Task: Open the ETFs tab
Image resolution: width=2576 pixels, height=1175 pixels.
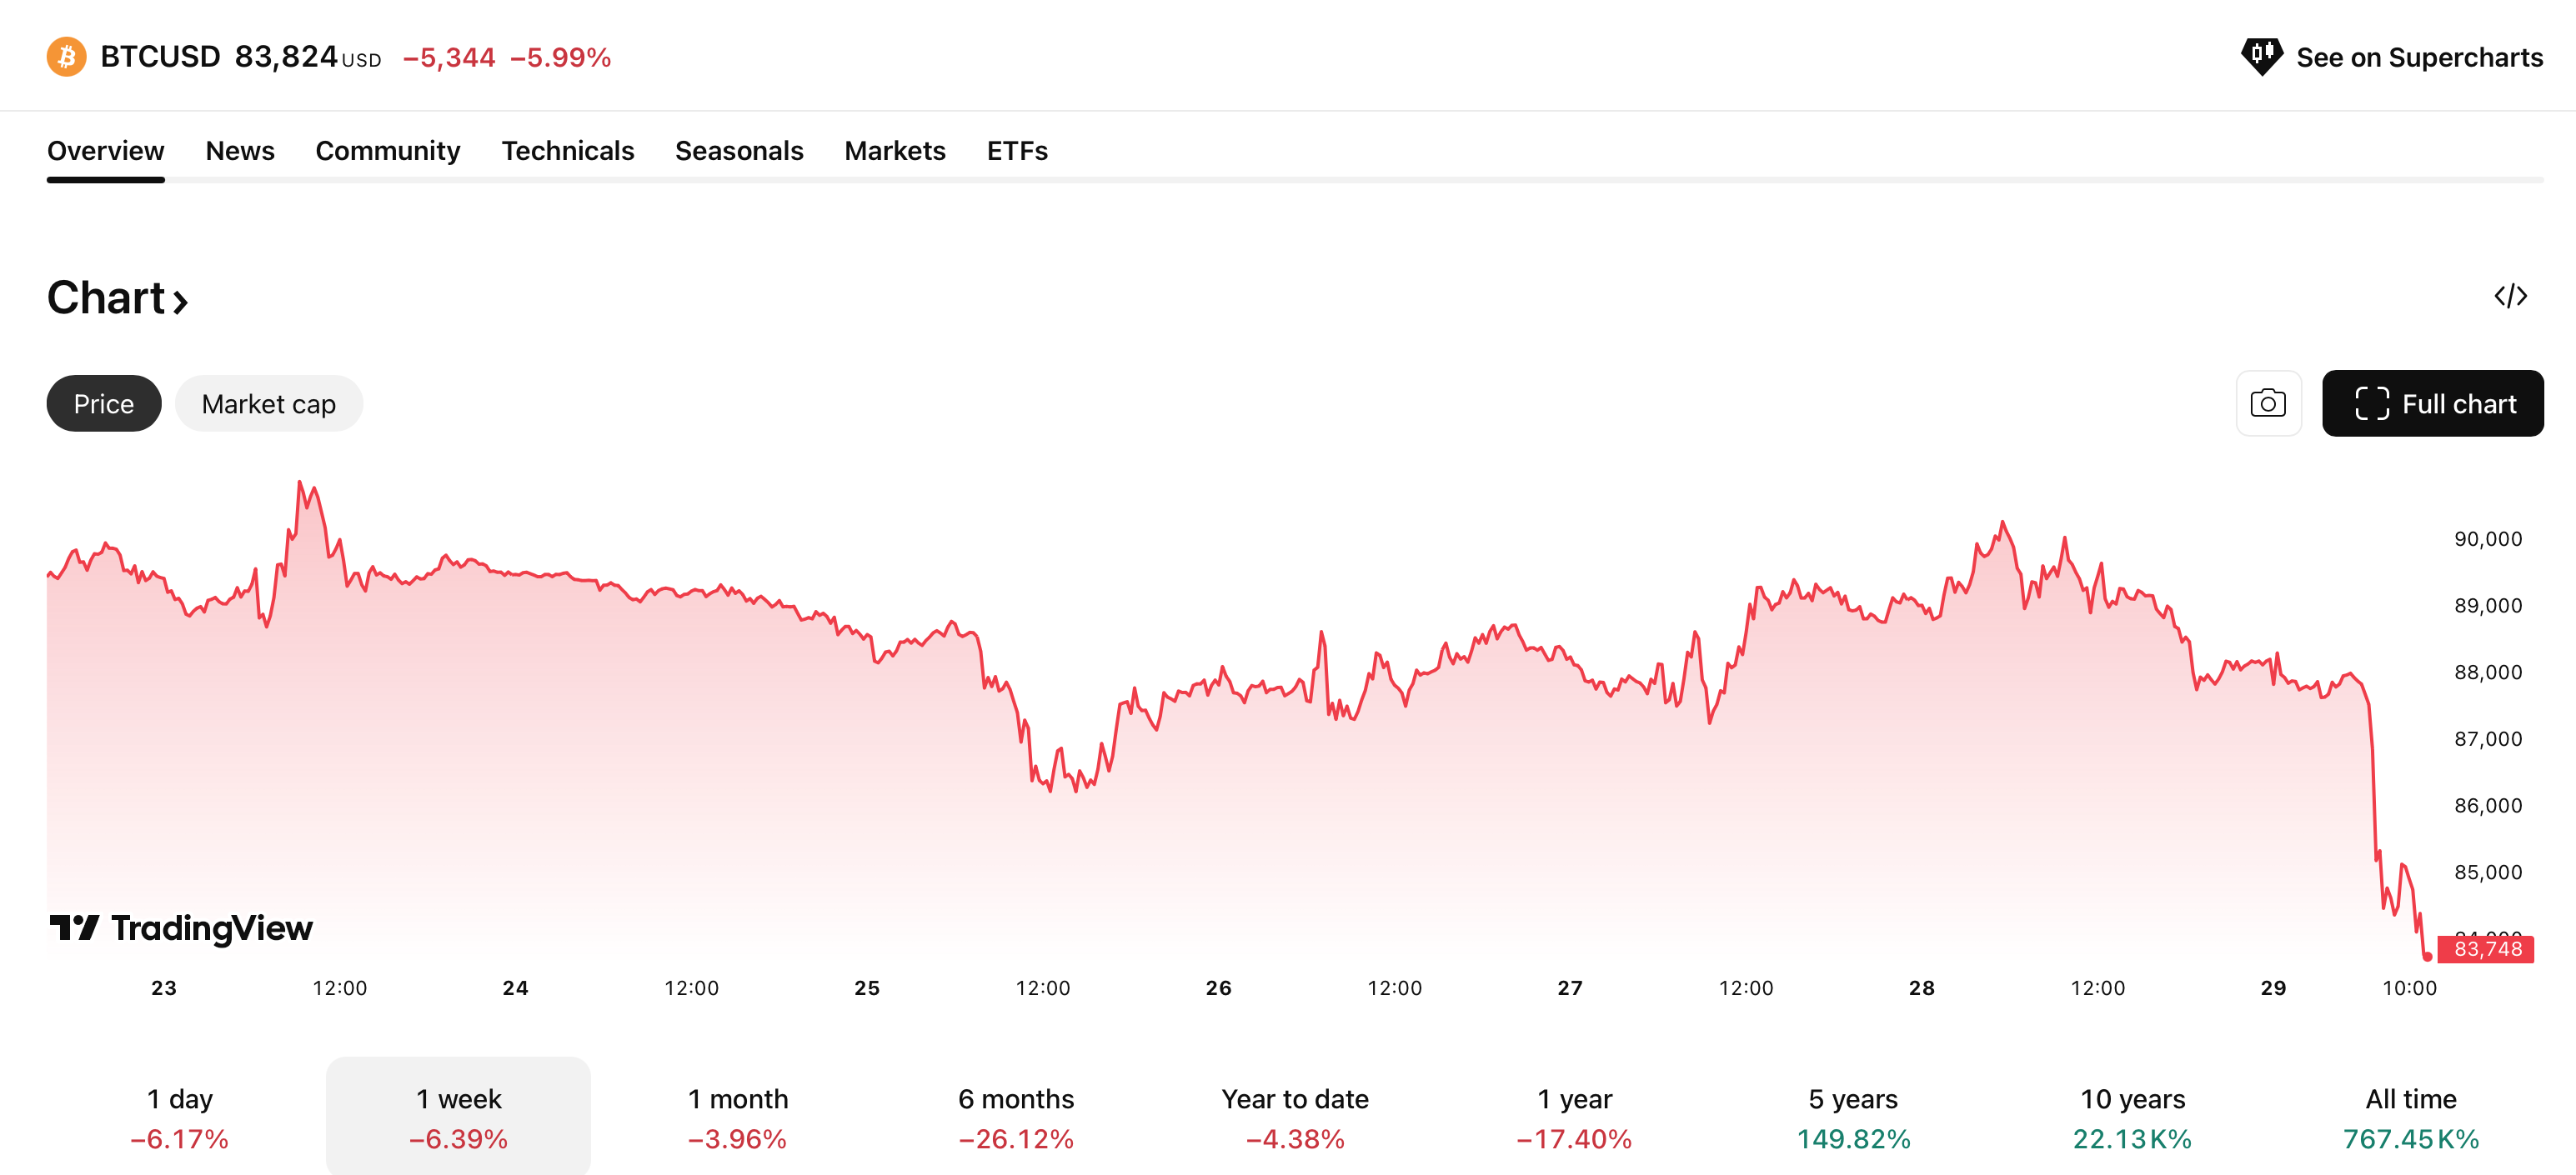Action: pos(1016,151)
